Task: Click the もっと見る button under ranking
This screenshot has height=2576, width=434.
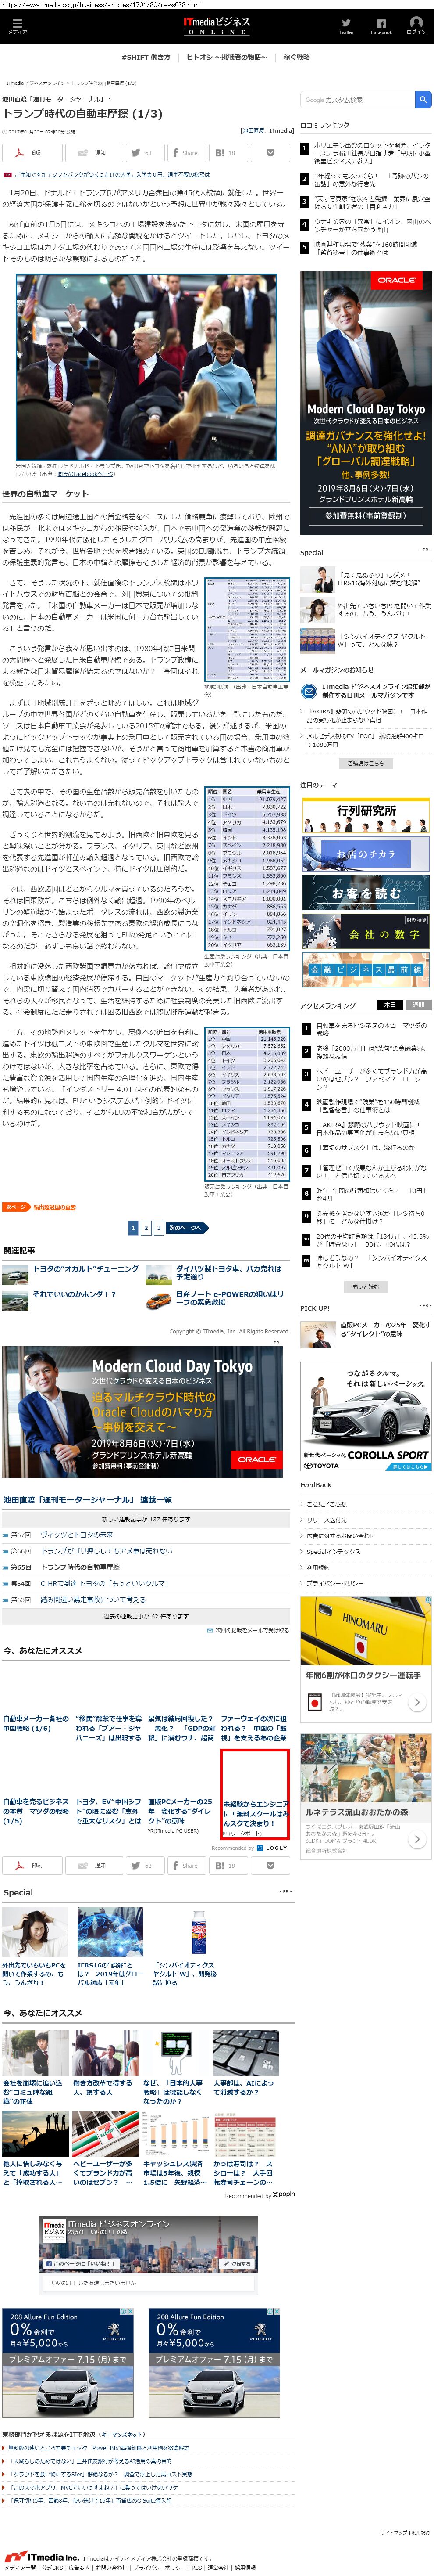Action: 366,1286
